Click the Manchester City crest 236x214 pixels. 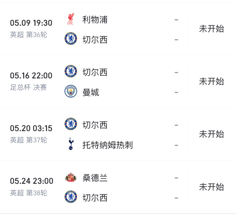[71, 91]
